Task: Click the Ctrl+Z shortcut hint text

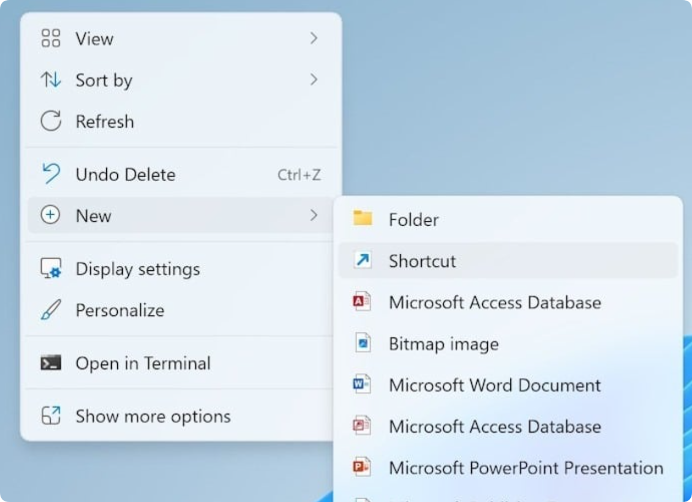Action: (x=299, y=175)
